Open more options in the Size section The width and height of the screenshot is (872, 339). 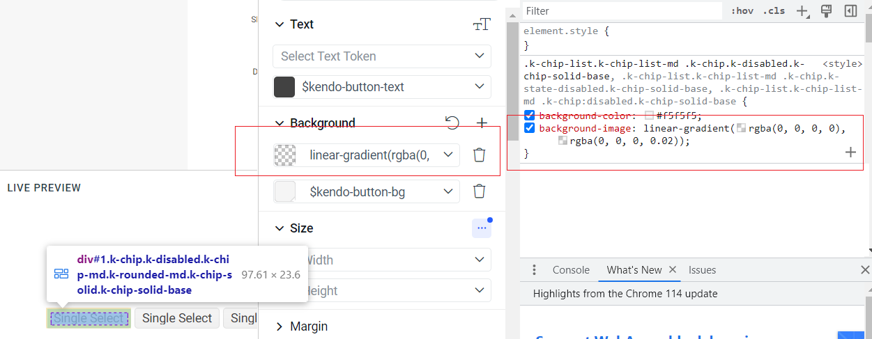coord(481,228)
